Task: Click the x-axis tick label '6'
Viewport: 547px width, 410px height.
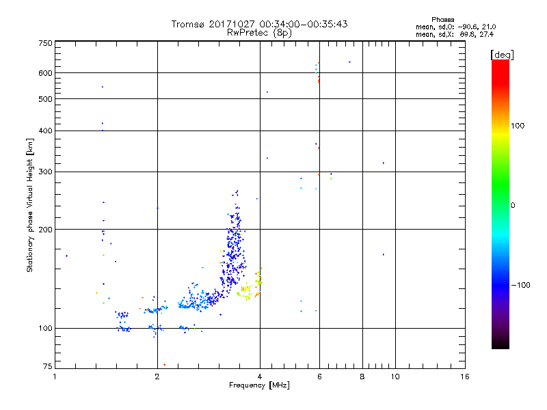Action: pos(319,377)
